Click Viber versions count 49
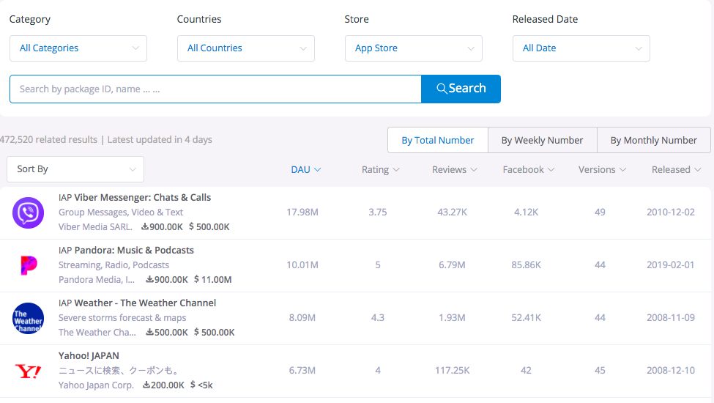714x403 pixels. [x=600, y=212]
